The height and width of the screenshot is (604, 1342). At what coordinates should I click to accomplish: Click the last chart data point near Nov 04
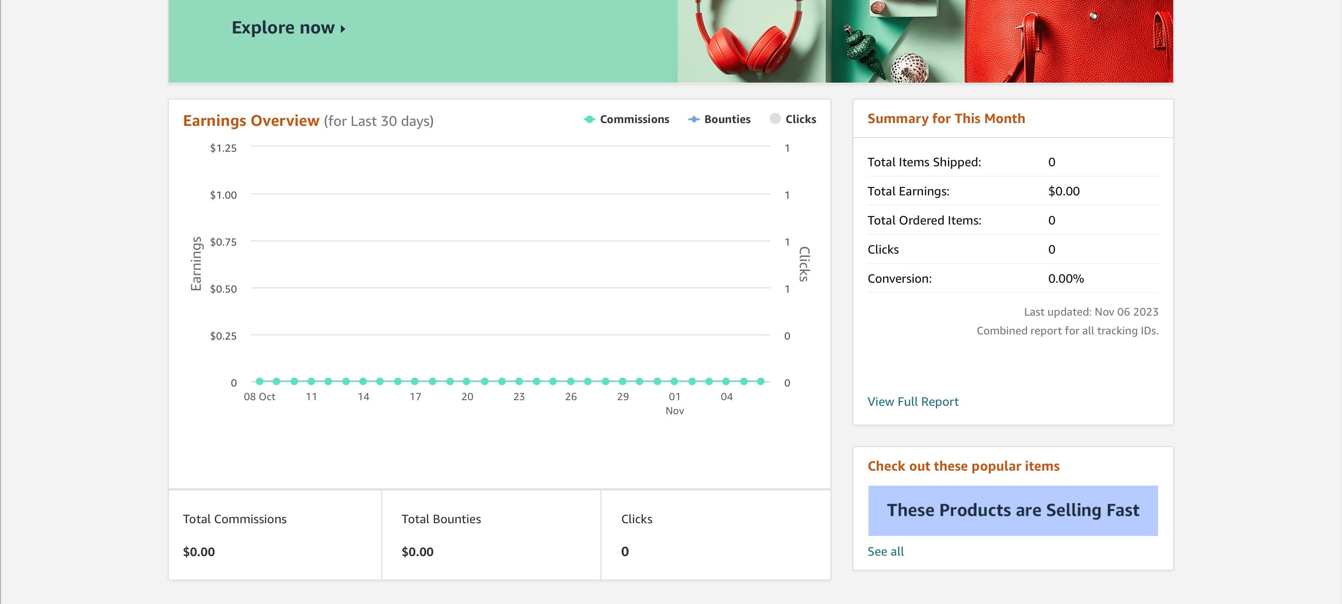[761, 381]
